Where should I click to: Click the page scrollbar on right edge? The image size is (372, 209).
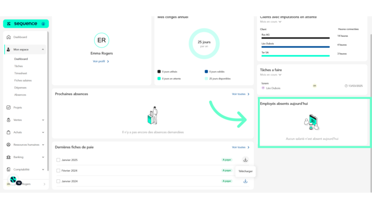[x=371, y=113]
